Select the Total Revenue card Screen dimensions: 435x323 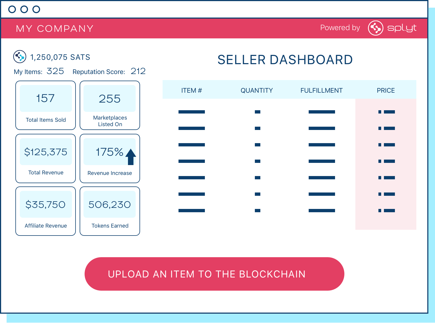46,158
